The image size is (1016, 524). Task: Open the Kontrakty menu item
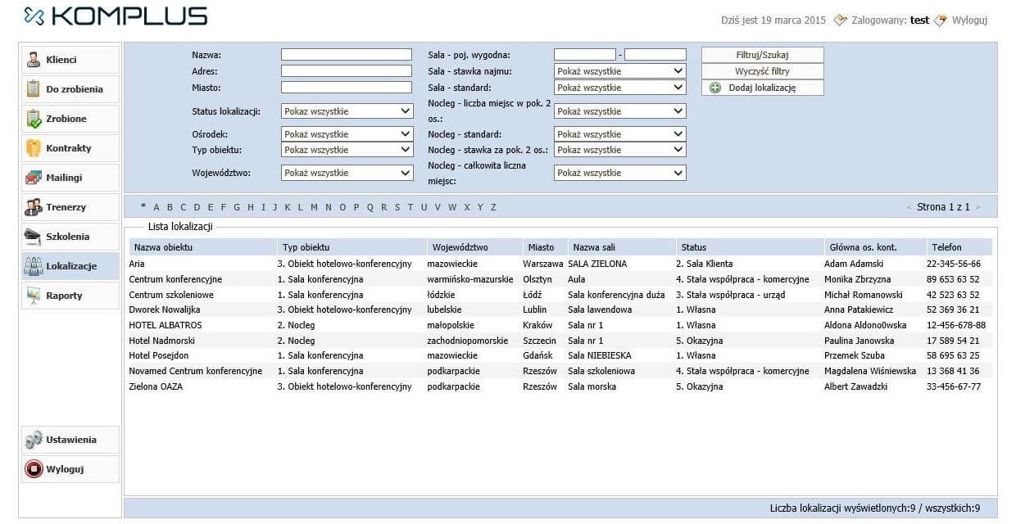tap(70, 148)
